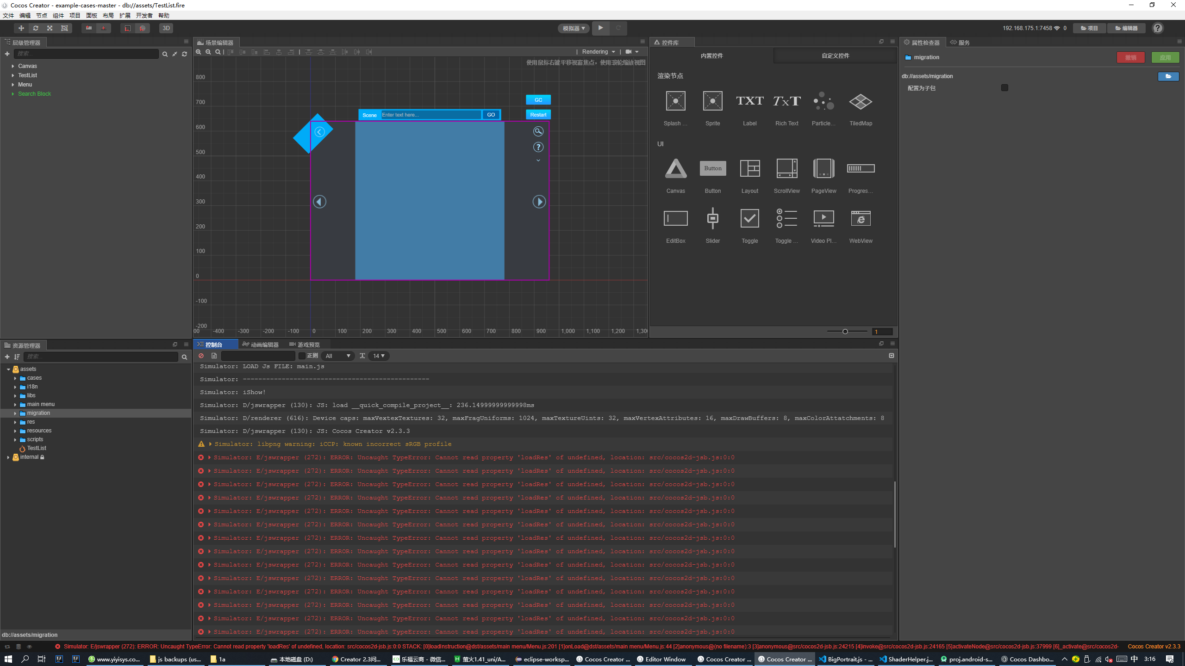Expand the cases folder in assets
Image resolution: width=1185 pixels, height=666 pixels.
coord(15,378)
